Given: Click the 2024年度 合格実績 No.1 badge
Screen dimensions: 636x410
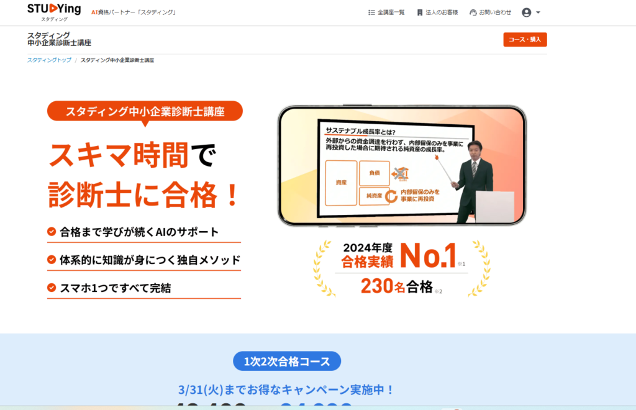Looking at the screenshot, I should [x=402, y=268].
